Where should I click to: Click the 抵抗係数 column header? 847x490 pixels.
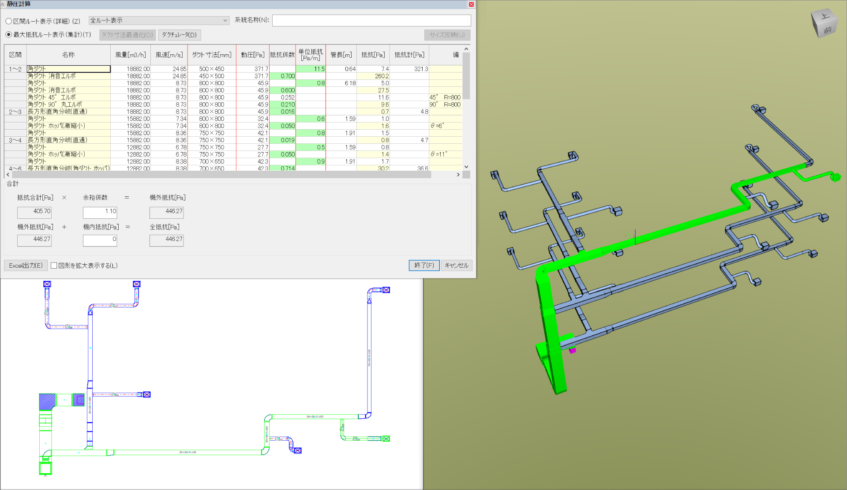click(282, 55)
